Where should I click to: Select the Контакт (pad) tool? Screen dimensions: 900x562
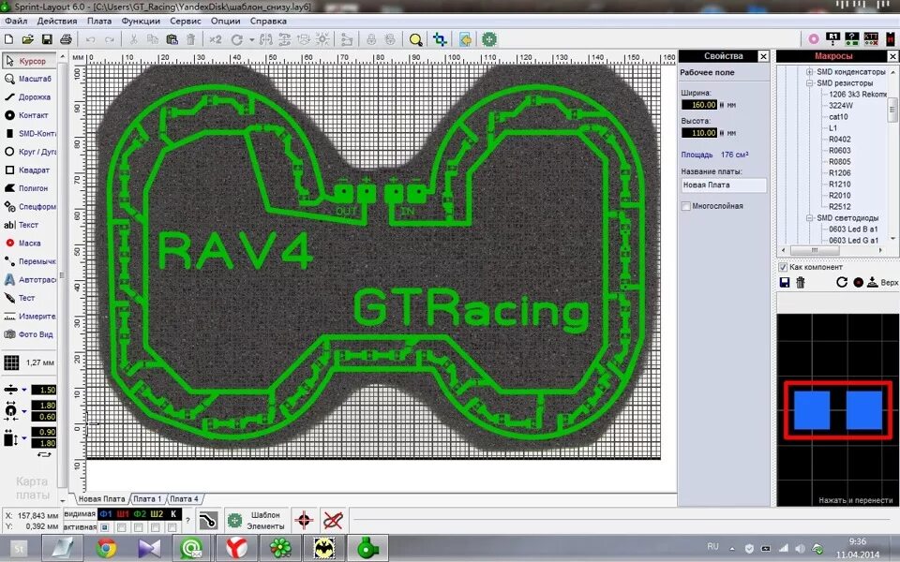click(28, 115)
